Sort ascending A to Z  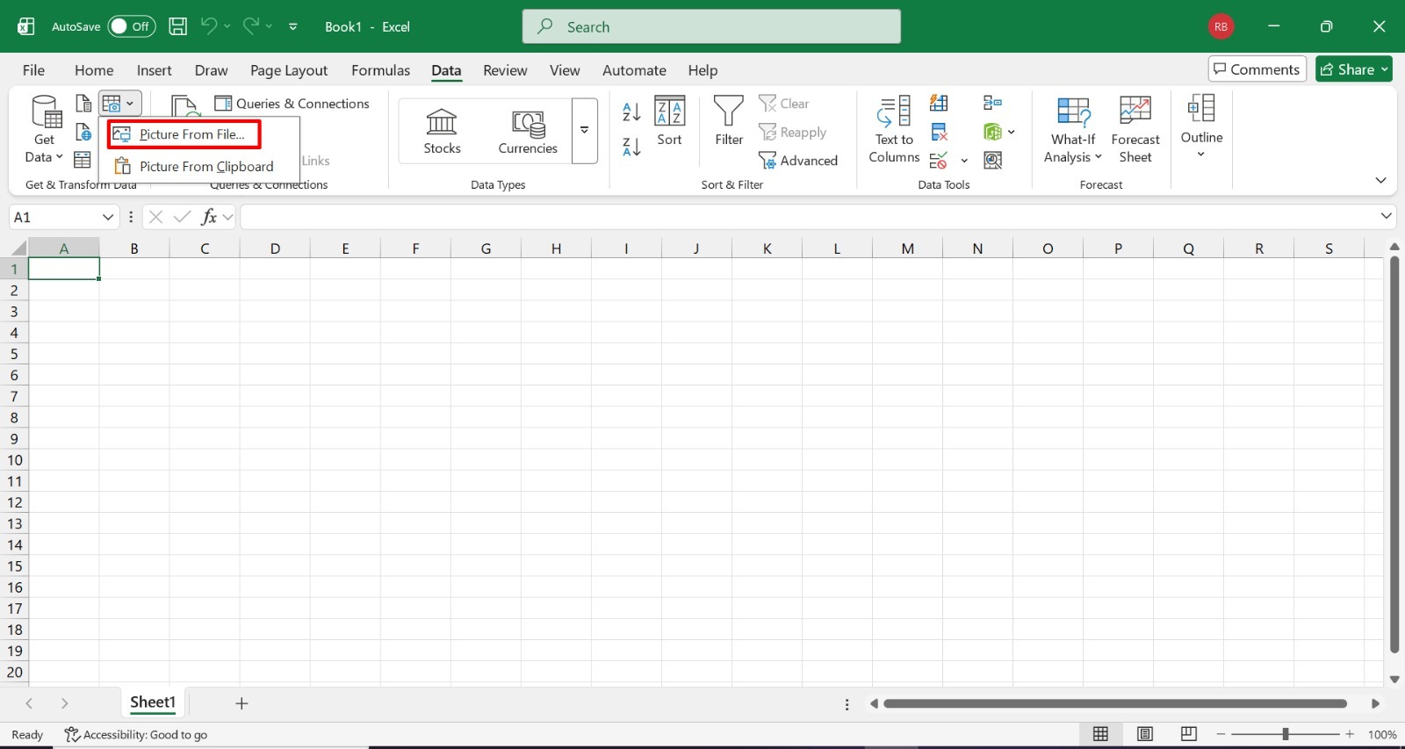631,112
